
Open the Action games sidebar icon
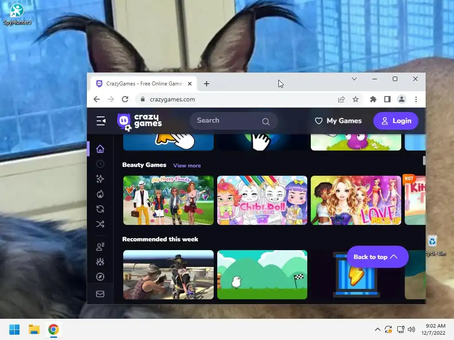[100, 262]
